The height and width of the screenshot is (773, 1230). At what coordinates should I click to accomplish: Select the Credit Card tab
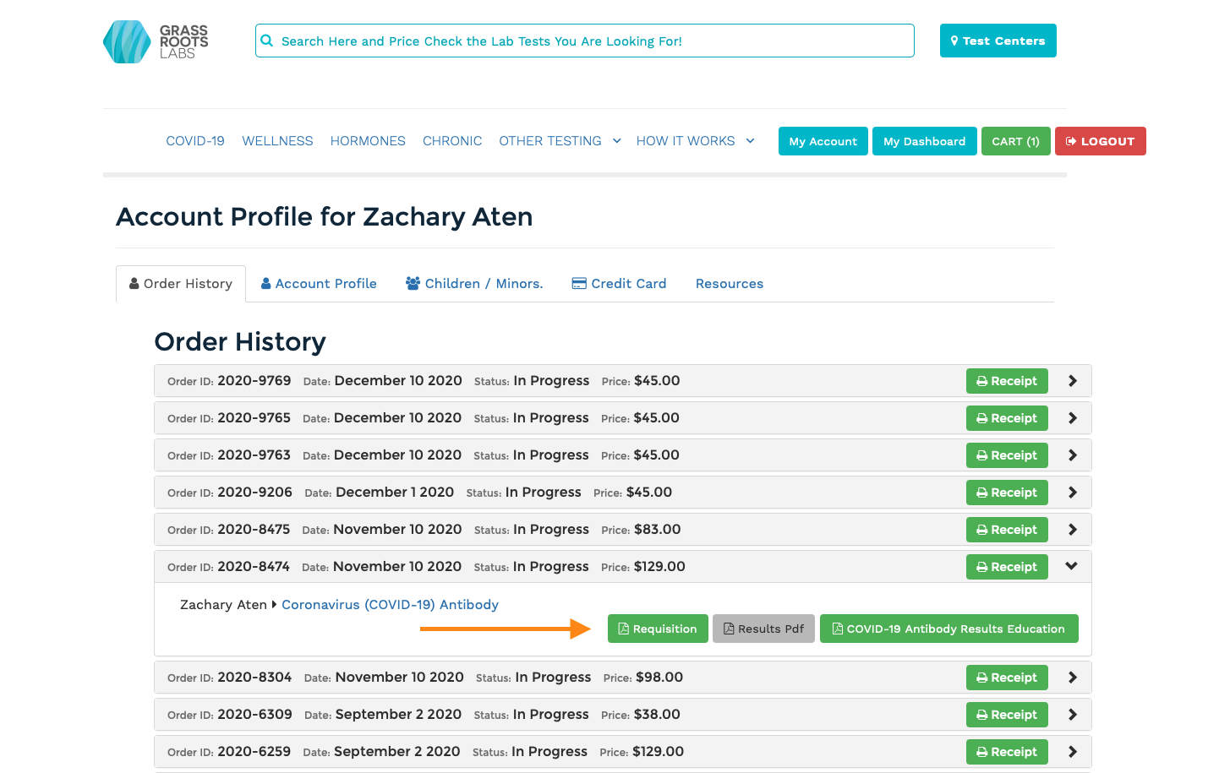coord(619,284)
